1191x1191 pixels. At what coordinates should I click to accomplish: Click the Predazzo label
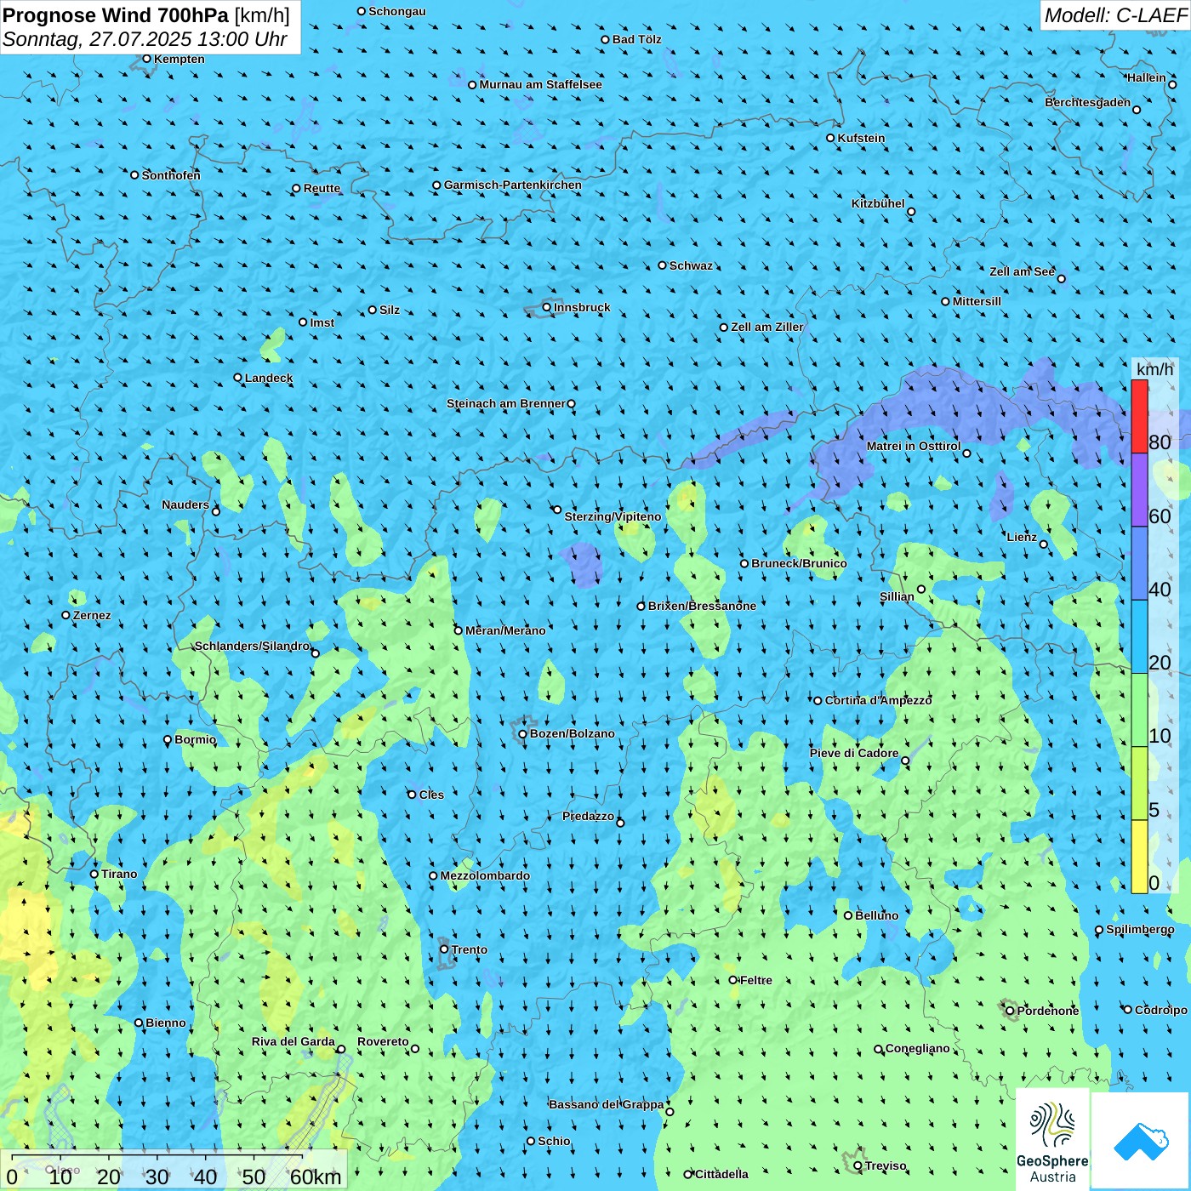(588, 816)
